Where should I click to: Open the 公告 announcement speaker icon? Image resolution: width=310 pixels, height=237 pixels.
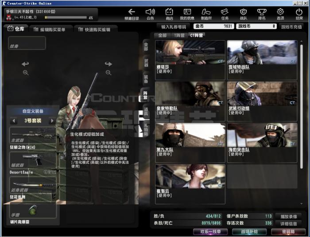(x=150, y=14)
